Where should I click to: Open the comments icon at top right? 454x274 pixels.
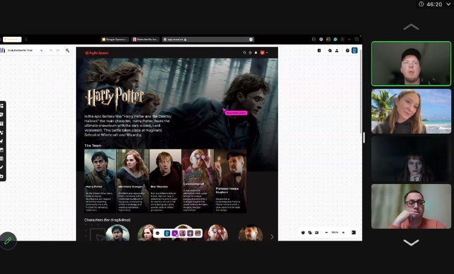tap(330, 50)
